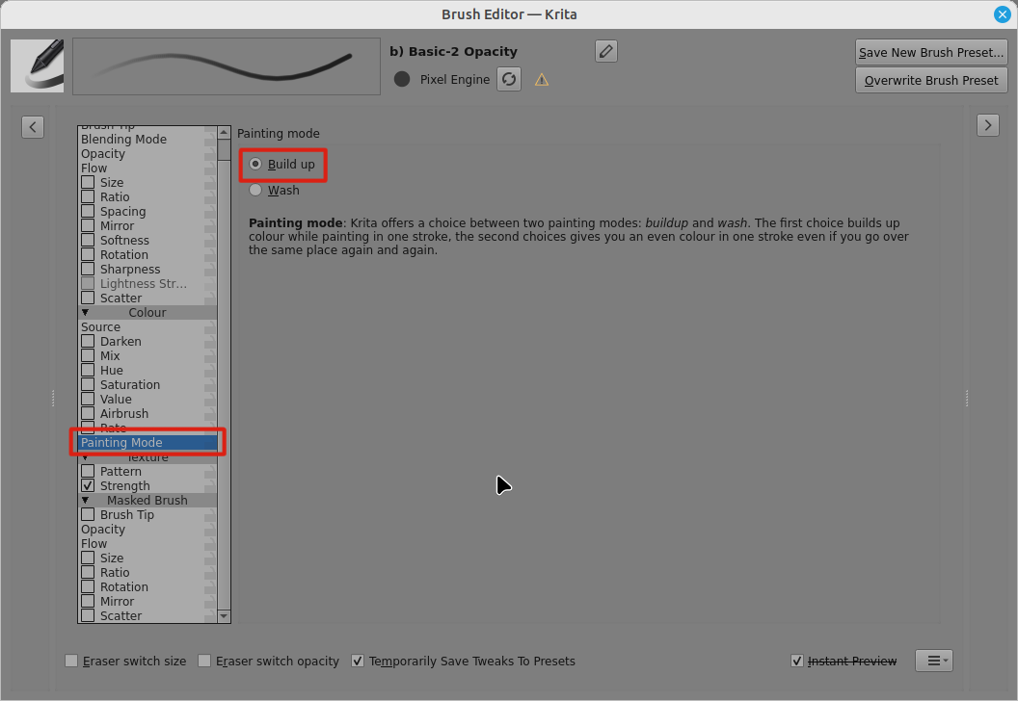
Task: Click the pencil brush preset thumbnail
Action: point(37,65)
